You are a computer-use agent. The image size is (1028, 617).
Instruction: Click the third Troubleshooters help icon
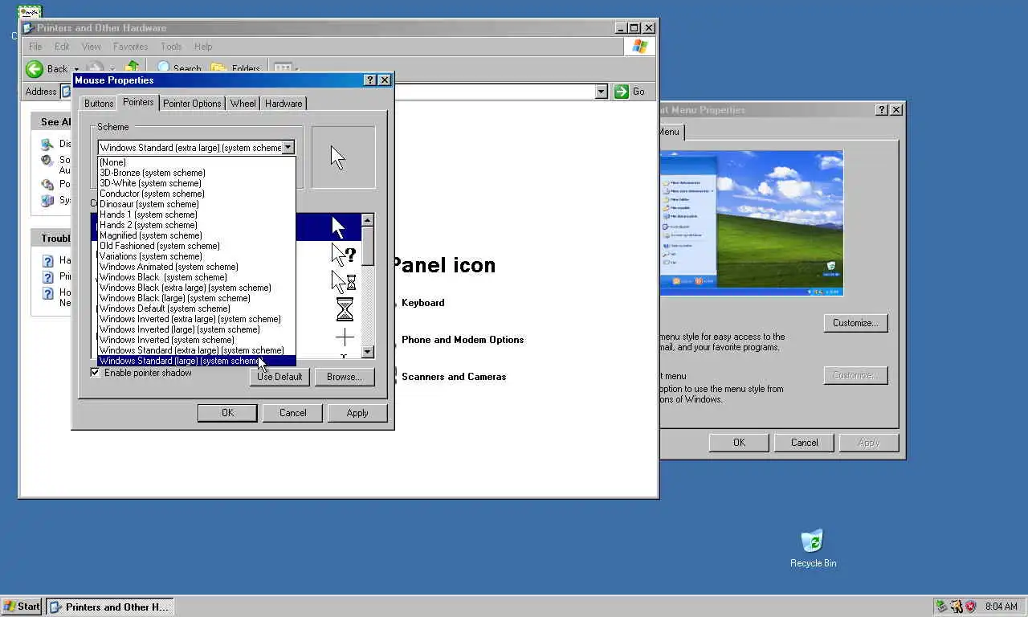47,293
